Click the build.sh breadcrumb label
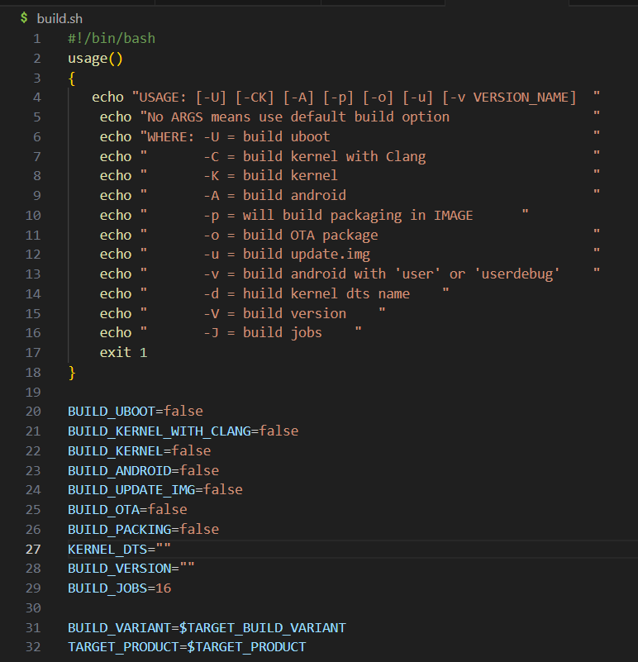The image size is (638, 662). (x=60, y=19)
